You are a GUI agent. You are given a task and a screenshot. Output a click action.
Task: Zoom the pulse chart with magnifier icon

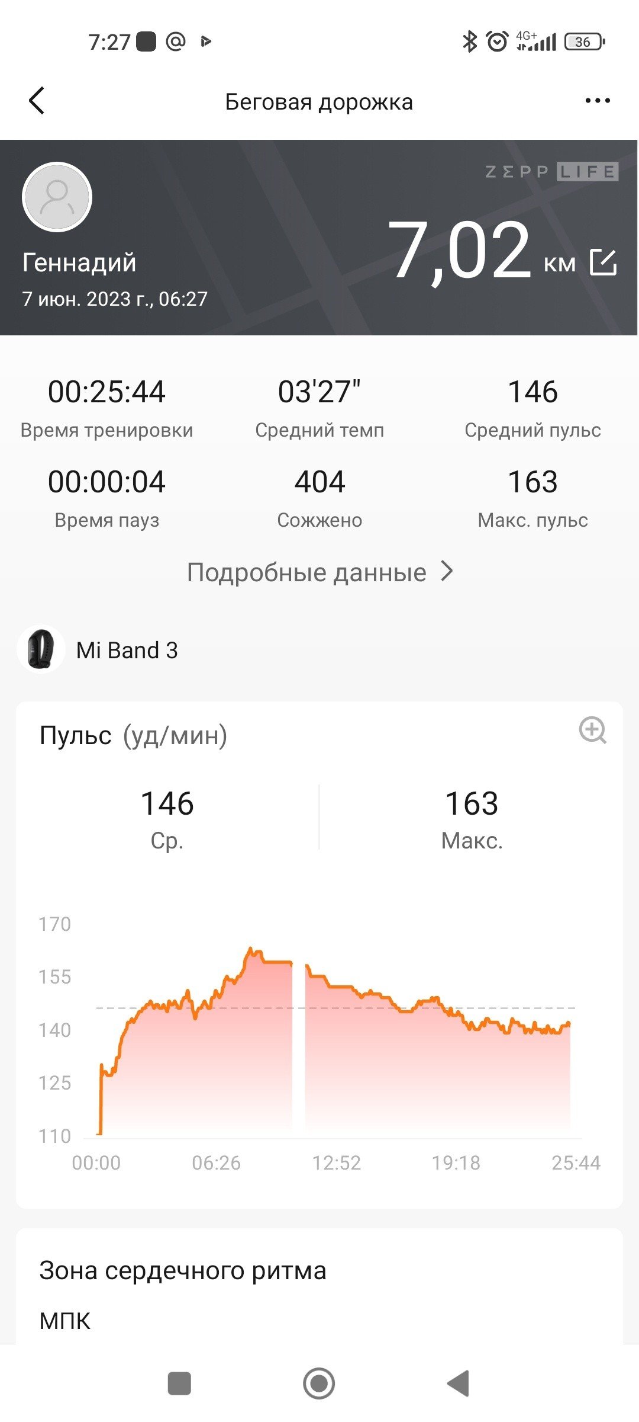[x=592, y=730]
